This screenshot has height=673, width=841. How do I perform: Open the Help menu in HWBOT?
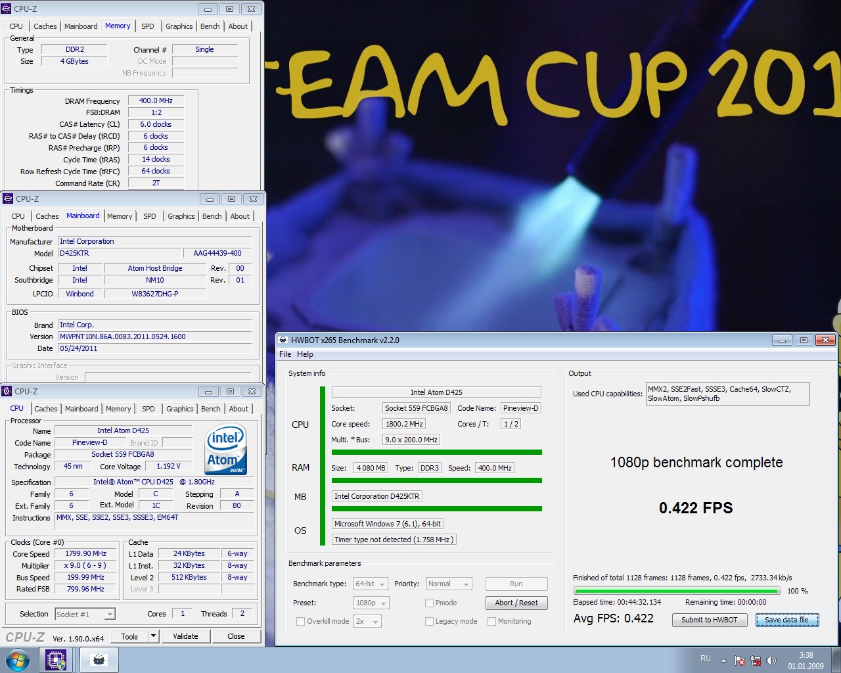(305, 354)
